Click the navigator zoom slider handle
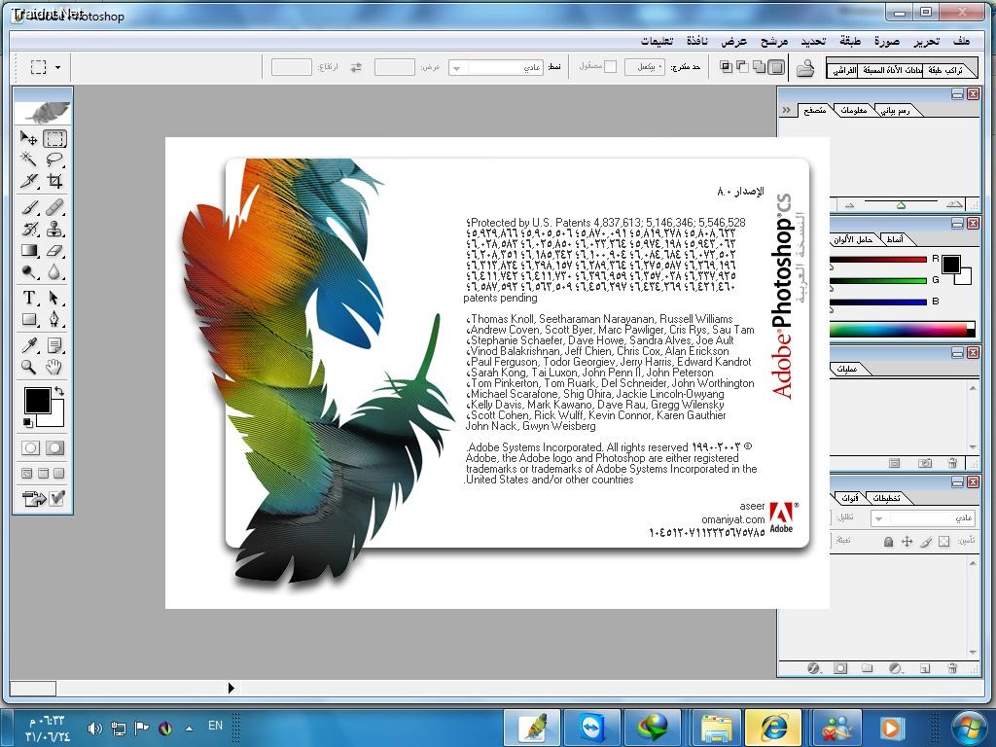Image resolution: width=996 pixels, height=747 pixels. [x=900, y=205]
